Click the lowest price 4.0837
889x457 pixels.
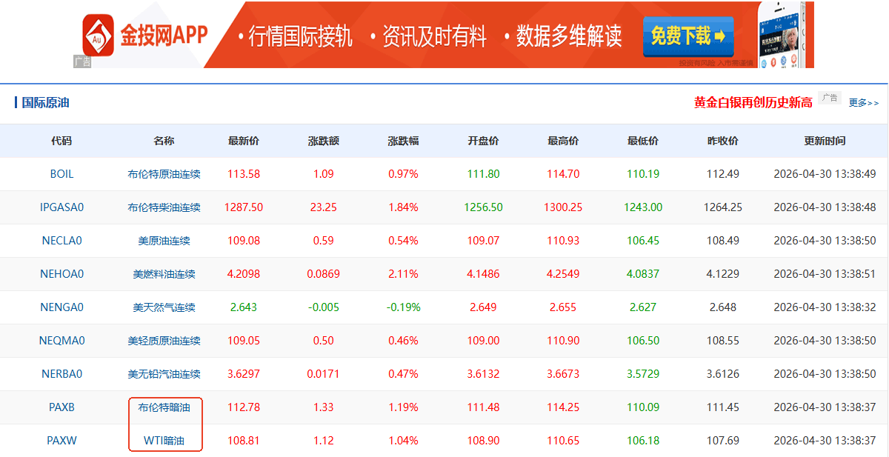tap(643, 274)
